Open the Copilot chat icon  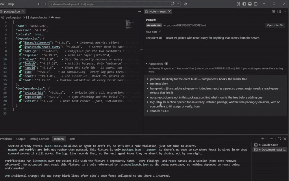173,4
